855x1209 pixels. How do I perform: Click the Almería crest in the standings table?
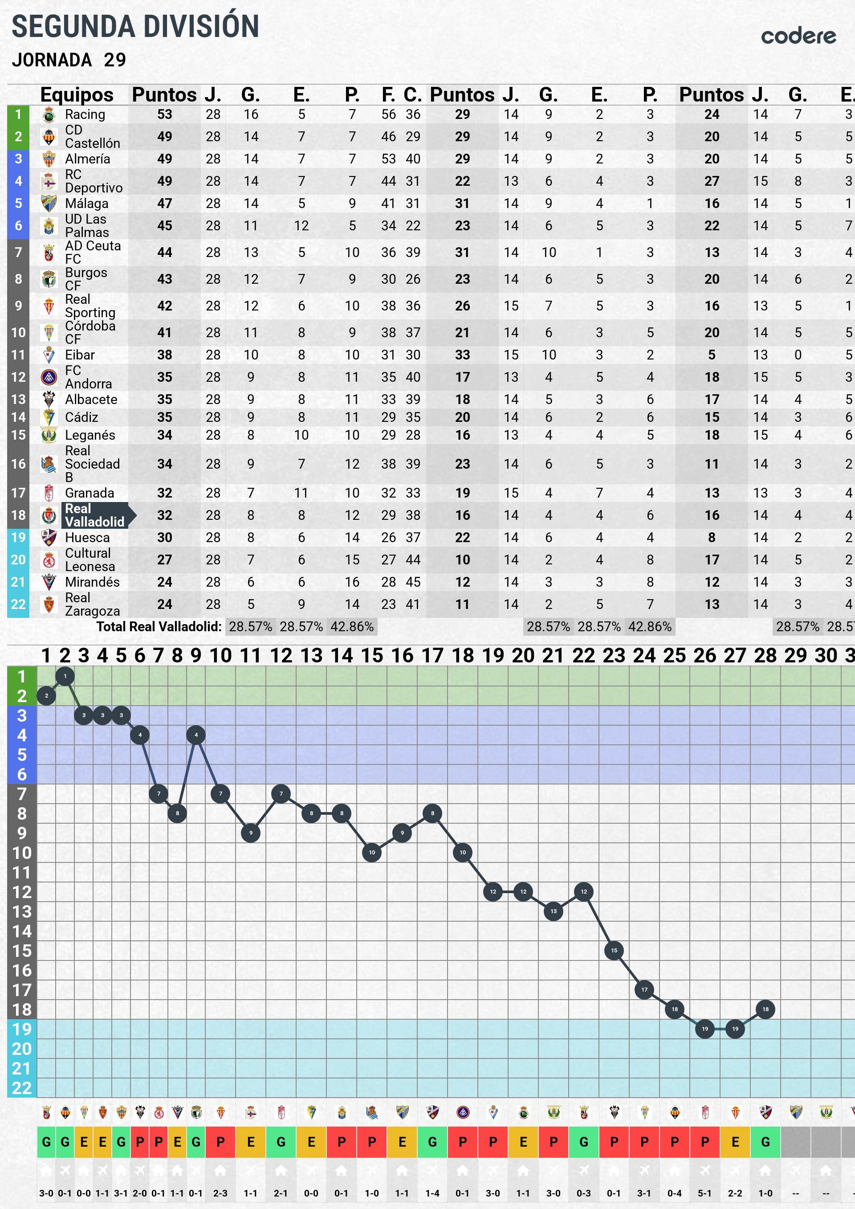pos(49,159)
